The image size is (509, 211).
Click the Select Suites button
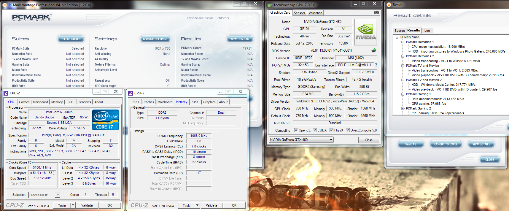pyautogui.click(x=71, y=39)
